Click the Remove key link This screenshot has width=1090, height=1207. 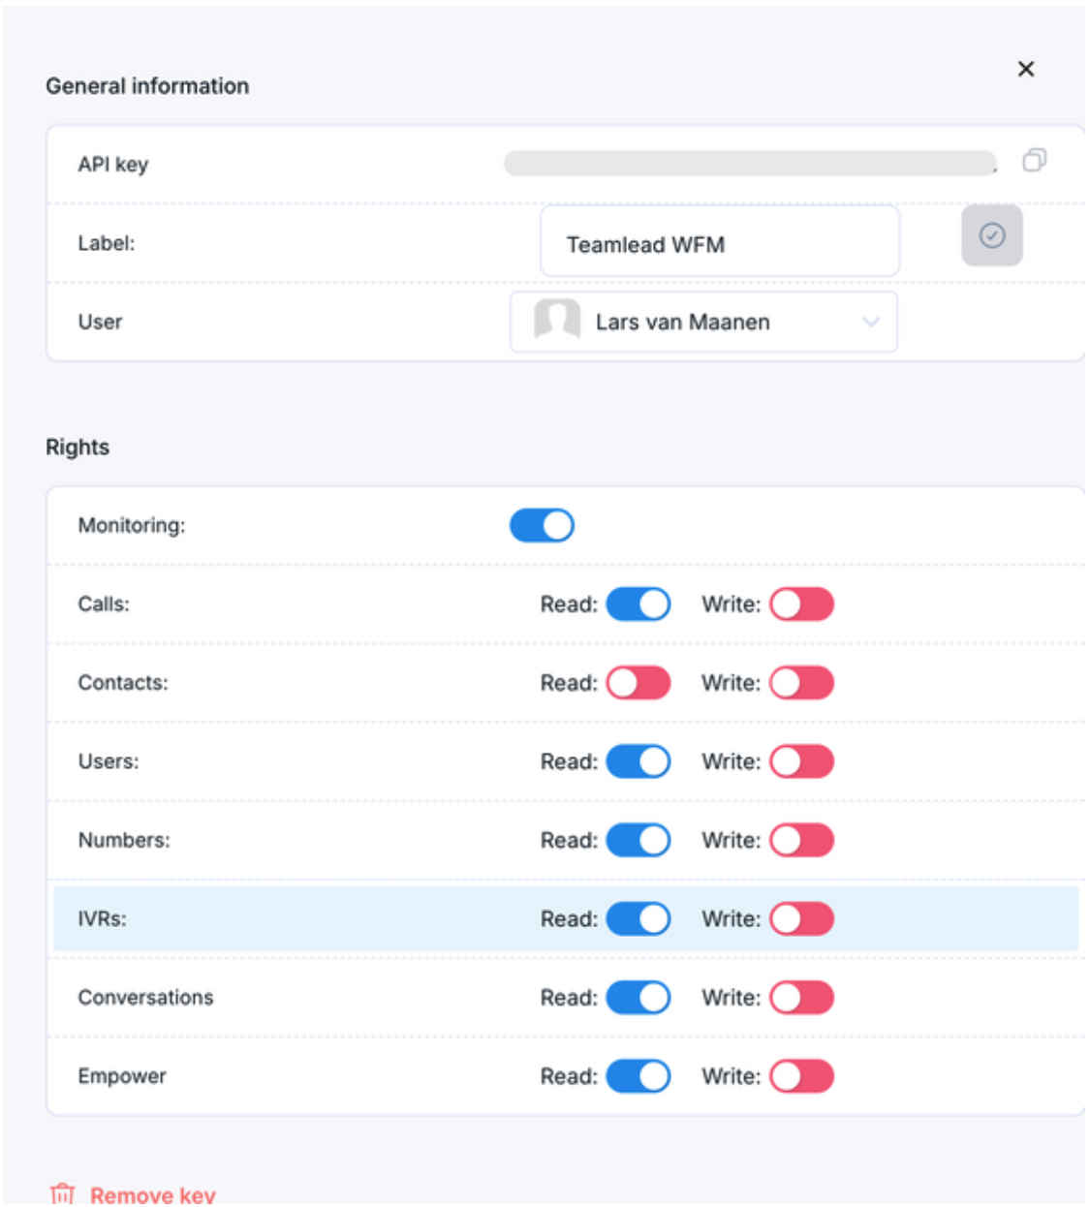pos(152,1194)
